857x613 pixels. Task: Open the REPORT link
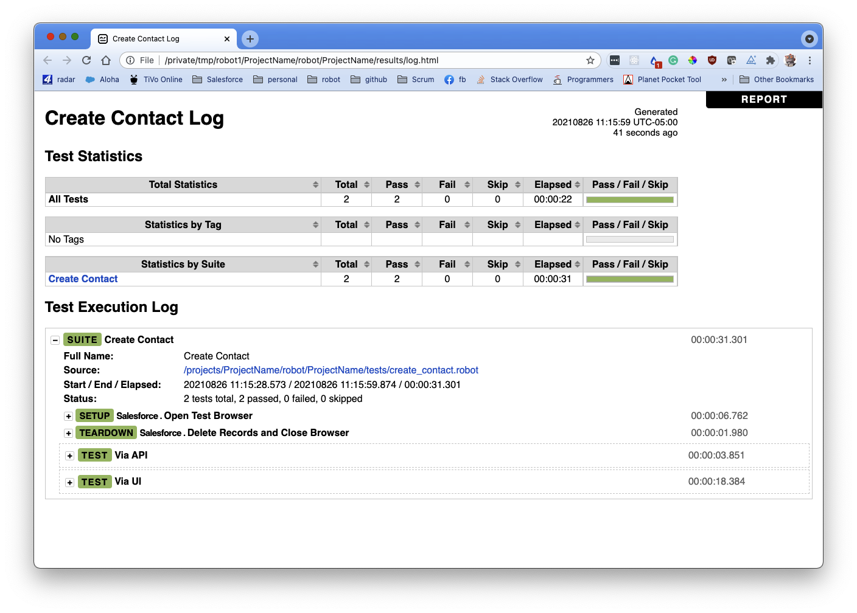764,100
